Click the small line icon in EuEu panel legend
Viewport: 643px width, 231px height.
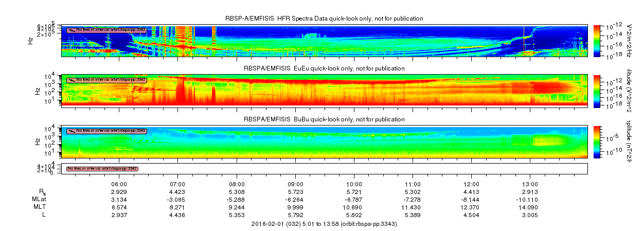[71, 80]
